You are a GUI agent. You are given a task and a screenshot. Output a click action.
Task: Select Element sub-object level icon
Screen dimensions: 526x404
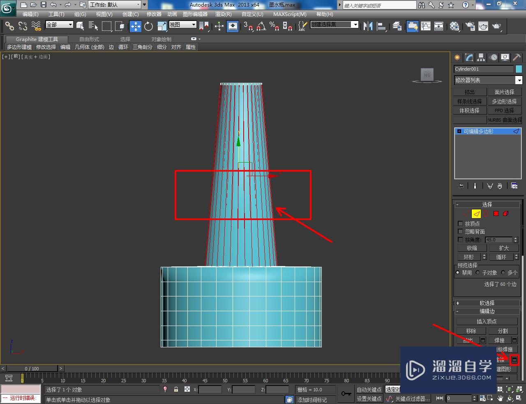pyautogui.click(x=506, y=213)
